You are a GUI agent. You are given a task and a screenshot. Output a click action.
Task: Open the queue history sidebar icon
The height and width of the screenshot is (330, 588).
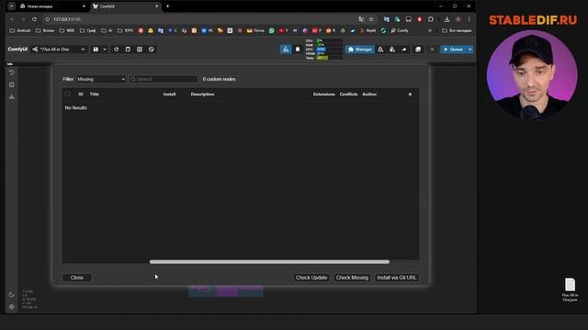[12, 72]
